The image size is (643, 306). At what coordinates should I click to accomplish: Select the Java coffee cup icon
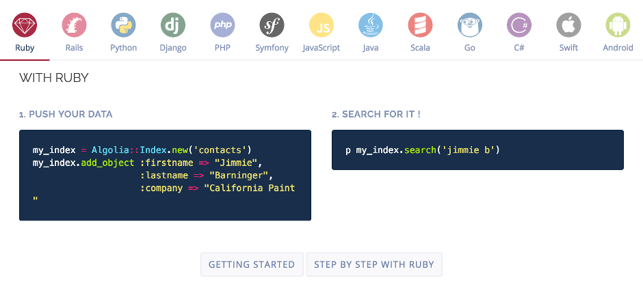(371, 25)
